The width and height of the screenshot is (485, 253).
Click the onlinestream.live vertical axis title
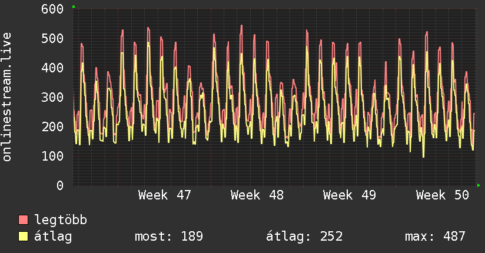[6, 97]
